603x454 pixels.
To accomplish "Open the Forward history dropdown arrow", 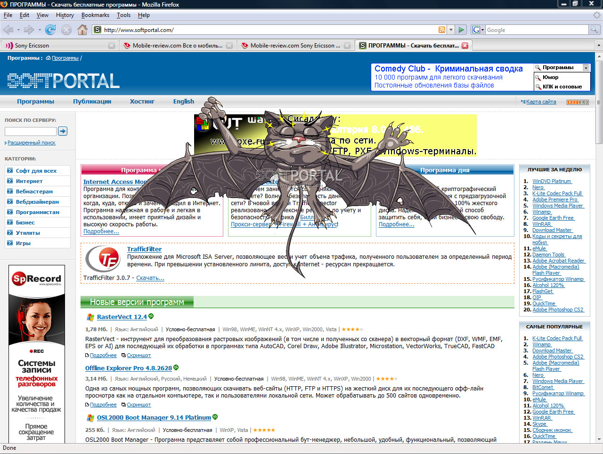I will pyautogui.click(x=40, y=30).
